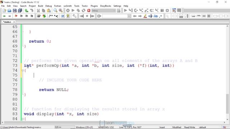Collapse the fold marker on line 84
The image size is (230, 129).
[x=23, y=119]
